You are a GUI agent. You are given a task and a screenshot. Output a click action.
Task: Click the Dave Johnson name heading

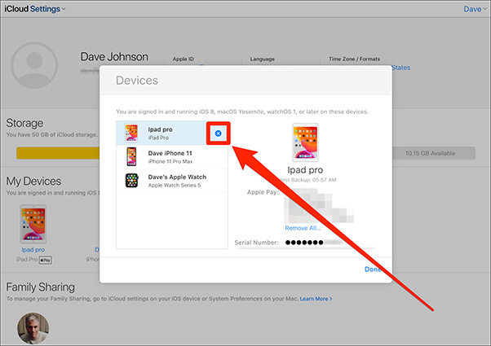(x=114, y=57)
